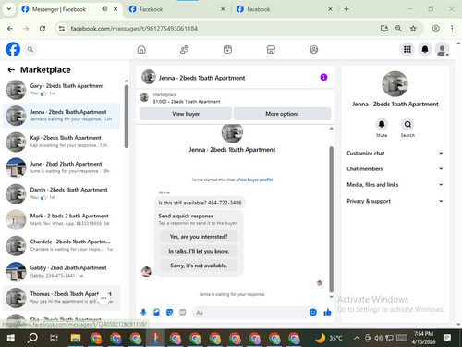
Task: Open Windows taskbar search
Action: pyautogui.click(x=32, y=338)
